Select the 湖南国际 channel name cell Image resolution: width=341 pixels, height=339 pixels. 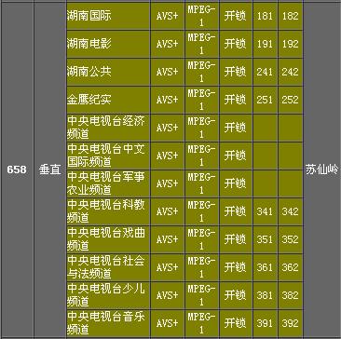point(108,16)
